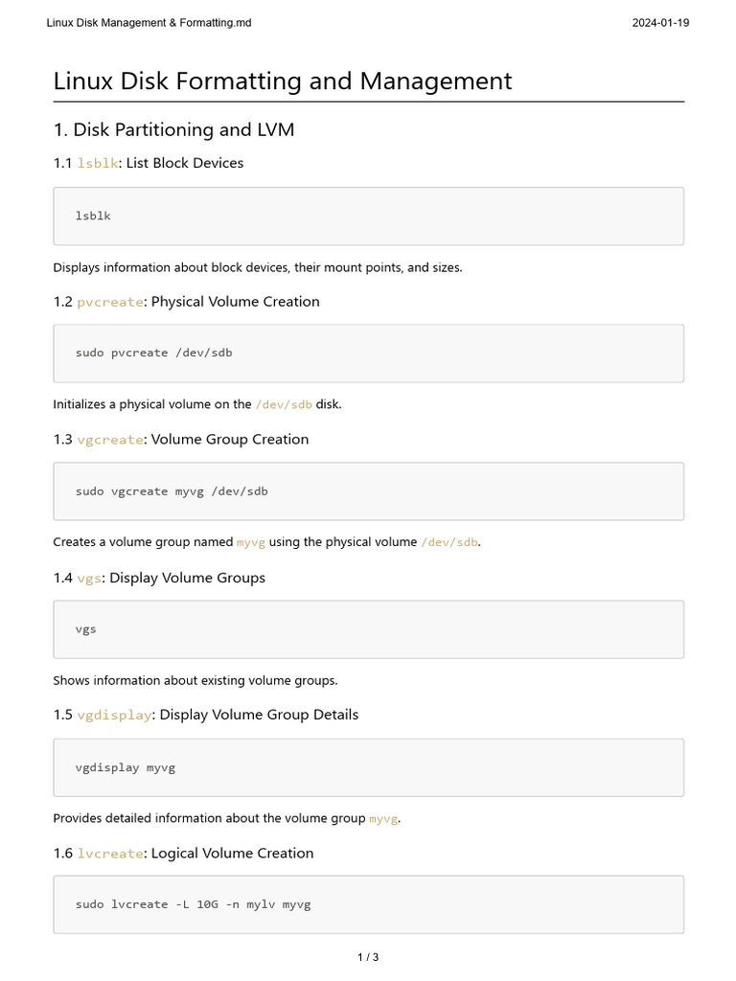736x981 pixels.
Task: Click the '1.1 lsblk: List Block Devices' heading
Action: click(x=149, y=164)
